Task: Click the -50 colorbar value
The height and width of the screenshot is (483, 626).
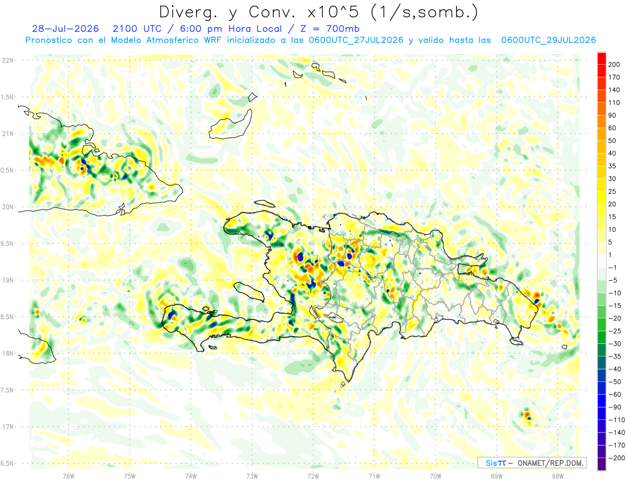Action: point(614,383)
